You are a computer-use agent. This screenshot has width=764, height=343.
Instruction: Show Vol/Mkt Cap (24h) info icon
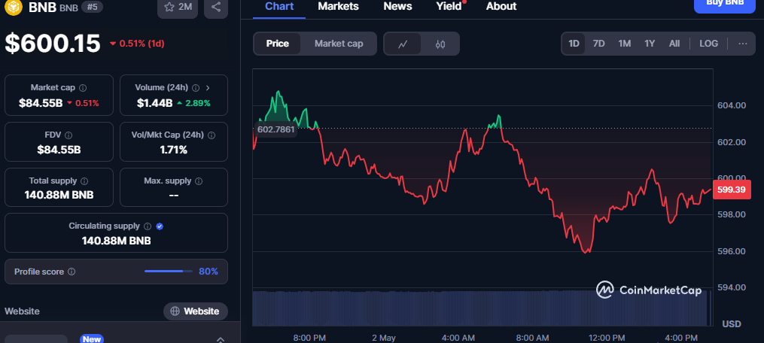[x=211, y=135]
